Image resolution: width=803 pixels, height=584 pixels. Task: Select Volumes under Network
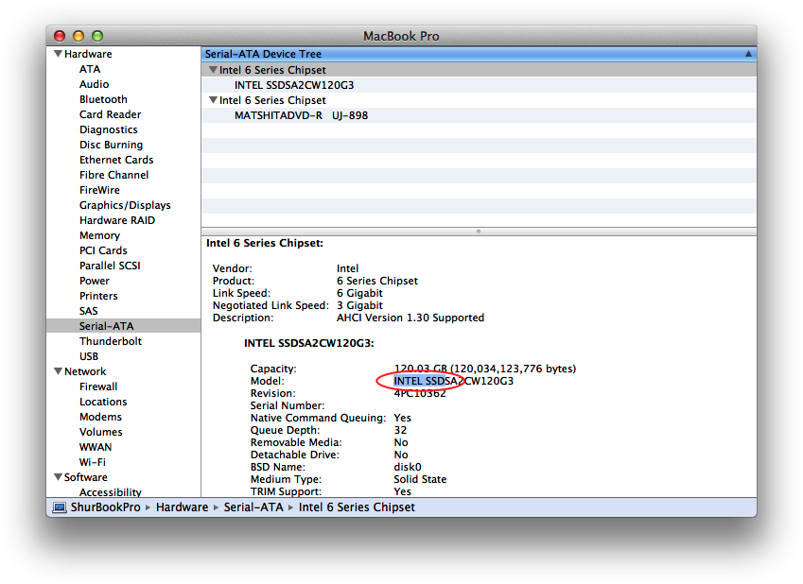tap(101, 432)
